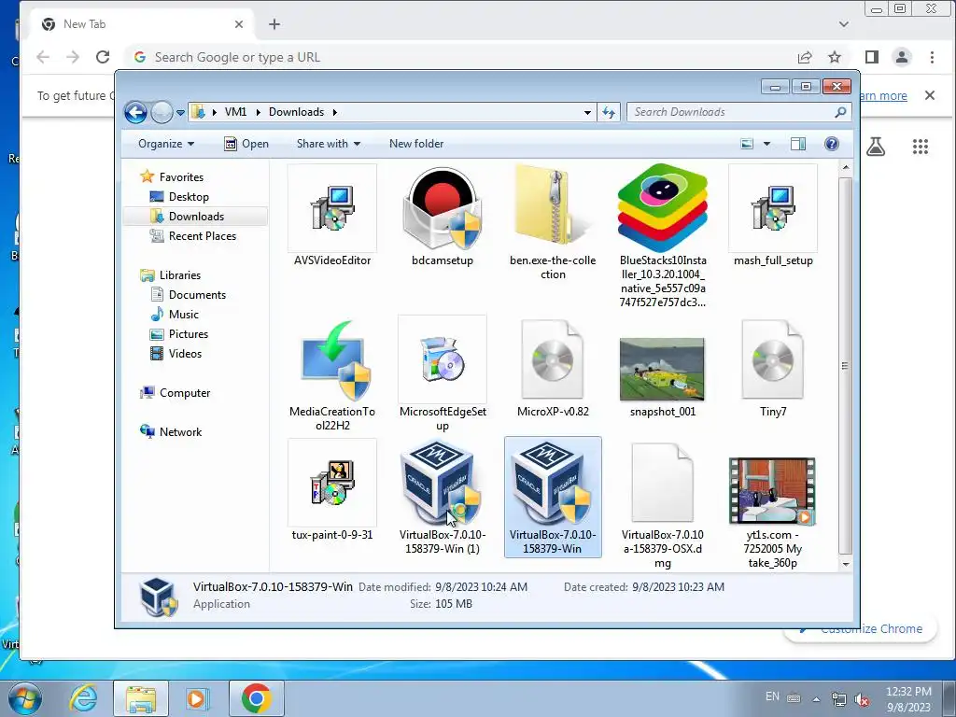Open the Windows Start menu
Image resolution: width=956 pixels, height=717 pixels.
24,698
